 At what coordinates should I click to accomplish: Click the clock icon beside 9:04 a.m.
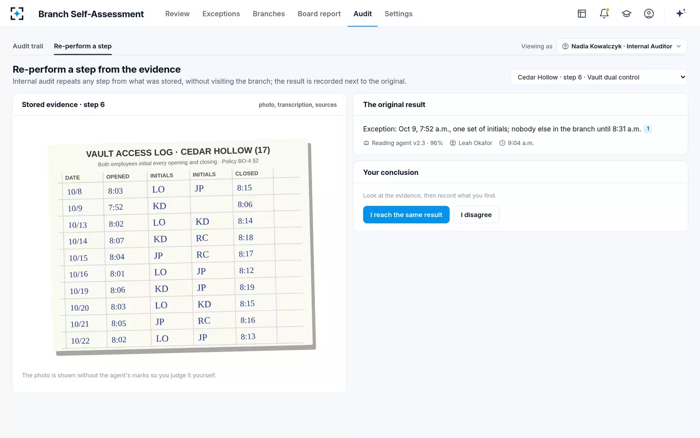tap(502, 143)
